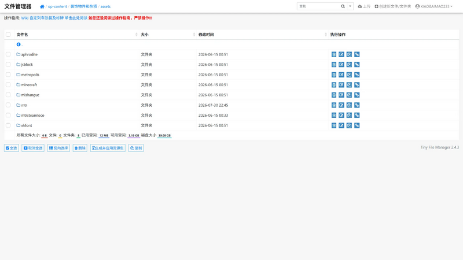Open the direct link for mtrsteamloco
The height and width of the screenshot is (260, 463).
357,115
